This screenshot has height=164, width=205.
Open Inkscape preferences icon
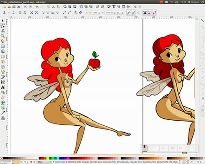point(135,7)
